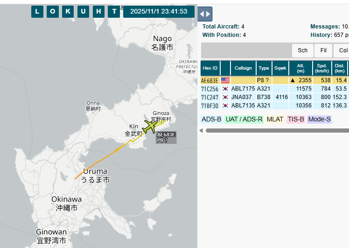Select aircraft row 71C256

point(275,89)
